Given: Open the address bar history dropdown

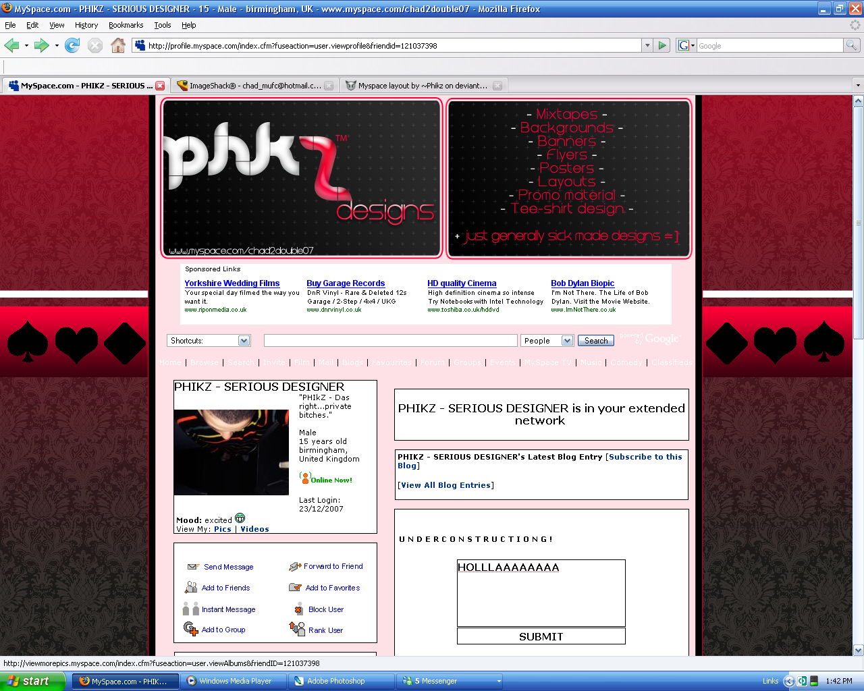Looking at the screenshot, I should [647, 45].
